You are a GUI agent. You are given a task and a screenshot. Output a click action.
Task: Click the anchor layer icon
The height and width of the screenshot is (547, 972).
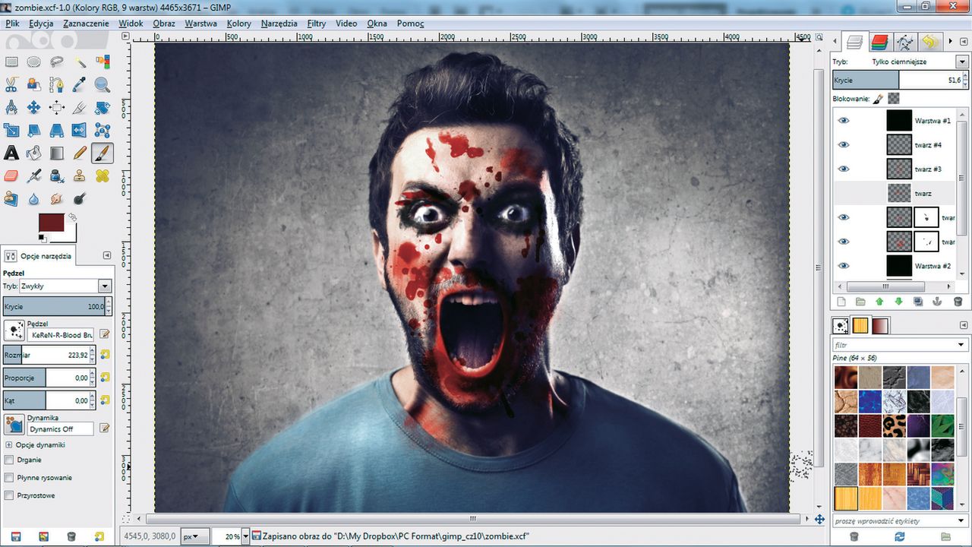coord(938,302)
